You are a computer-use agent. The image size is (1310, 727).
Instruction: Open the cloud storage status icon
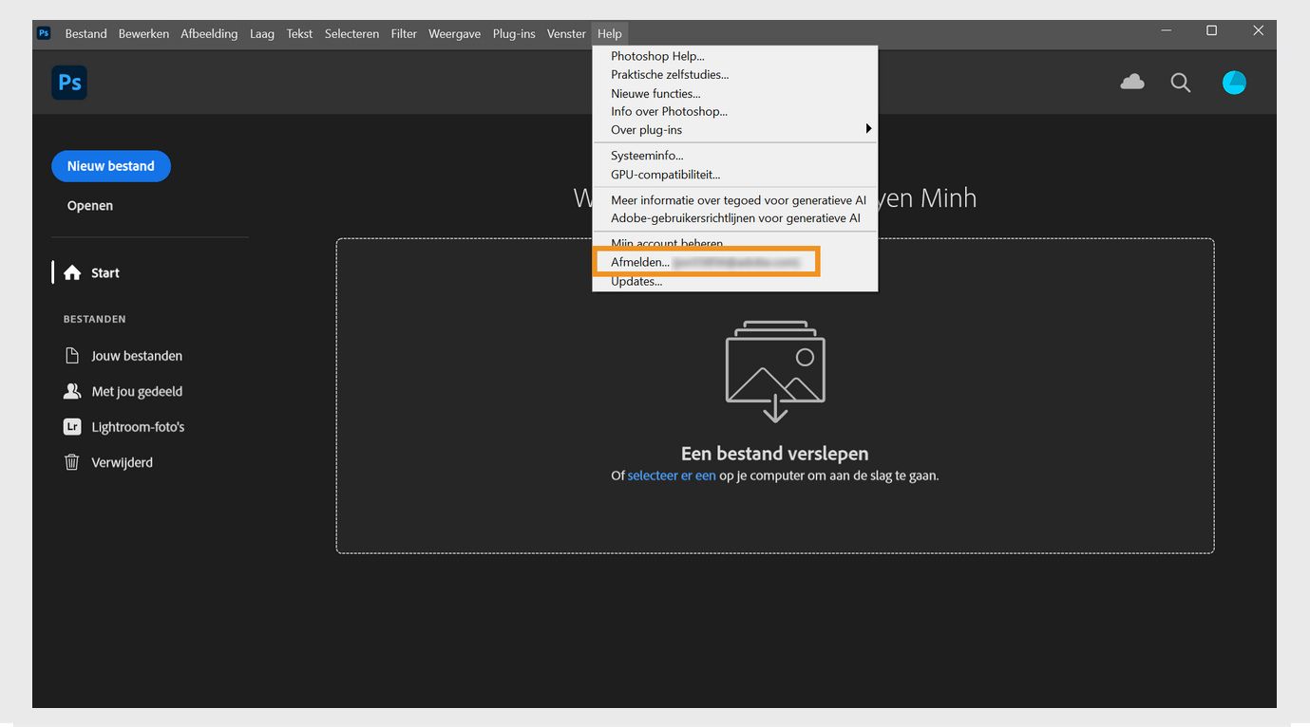1132,83
